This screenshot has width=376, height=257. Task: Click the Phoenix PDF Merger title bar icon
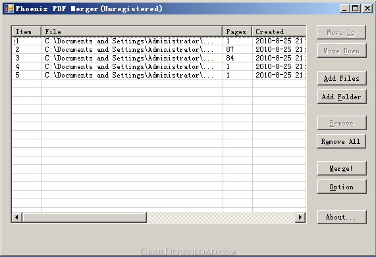(9, 9)
